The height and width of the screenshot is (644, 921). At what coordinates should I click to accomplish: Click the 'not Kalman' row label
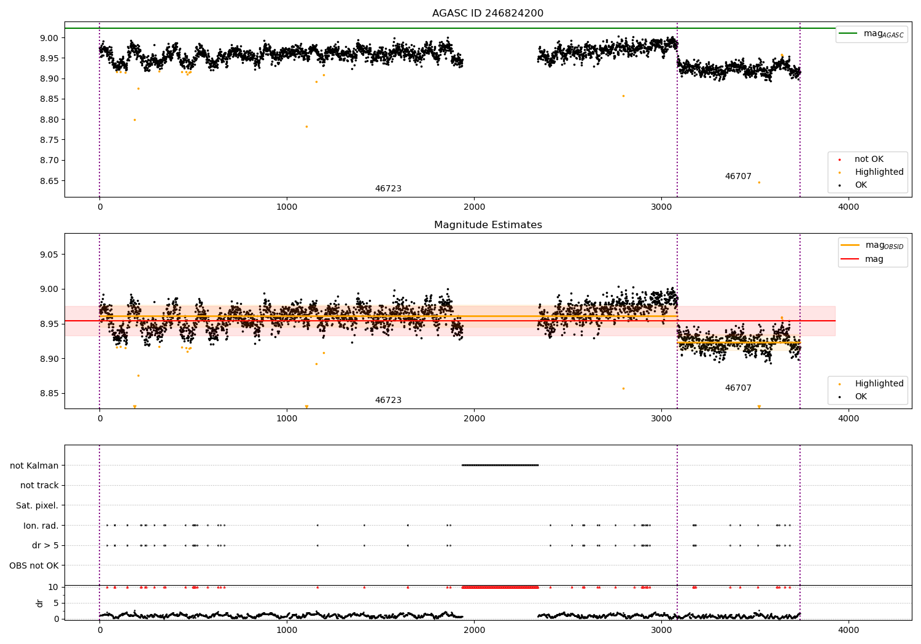tap(34, 466)
